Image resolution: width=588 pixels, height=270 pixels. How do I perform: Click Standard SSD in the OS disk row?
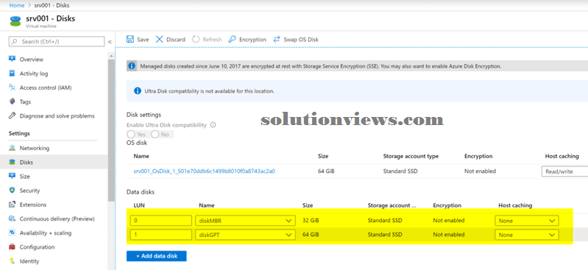click(400, 171)
